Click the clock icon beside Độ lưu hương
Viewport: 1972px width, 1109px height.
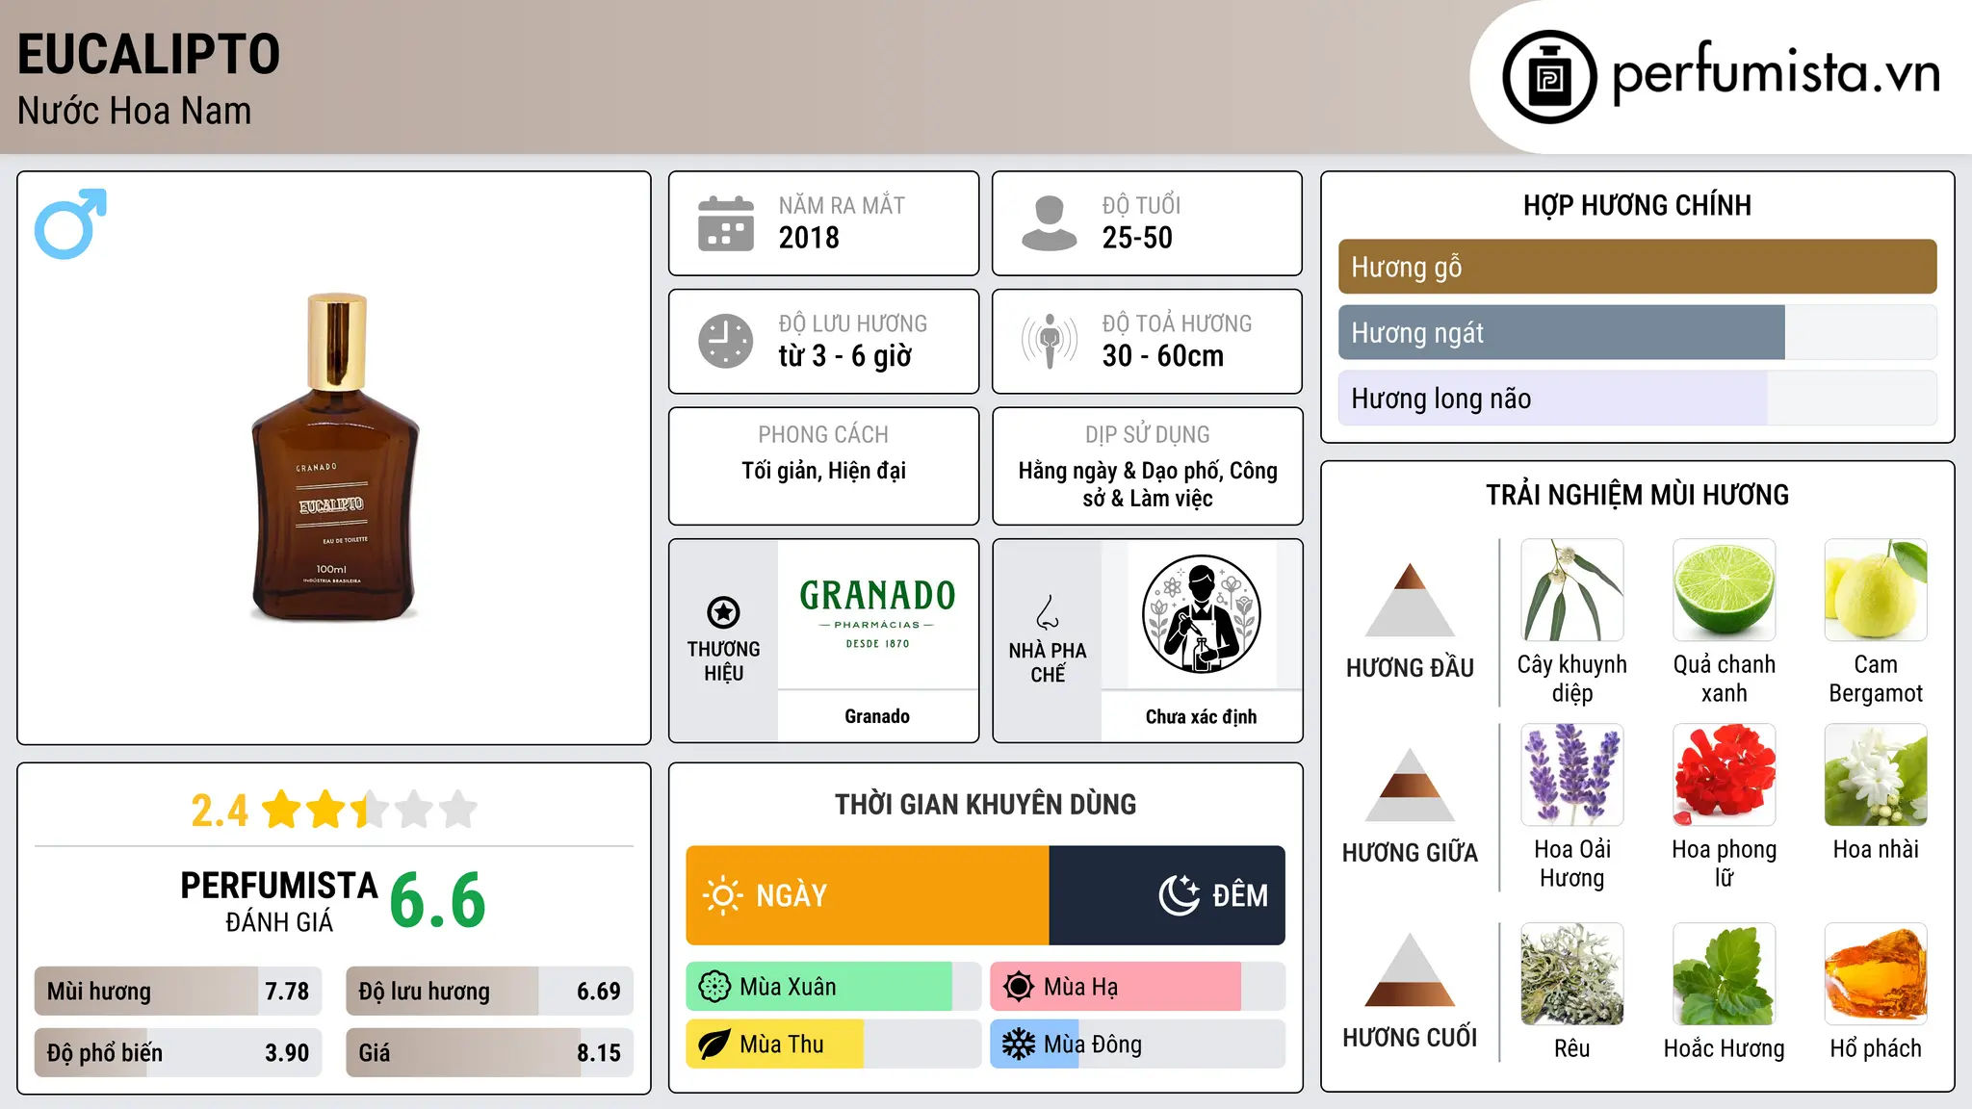[x=725, y=341]
